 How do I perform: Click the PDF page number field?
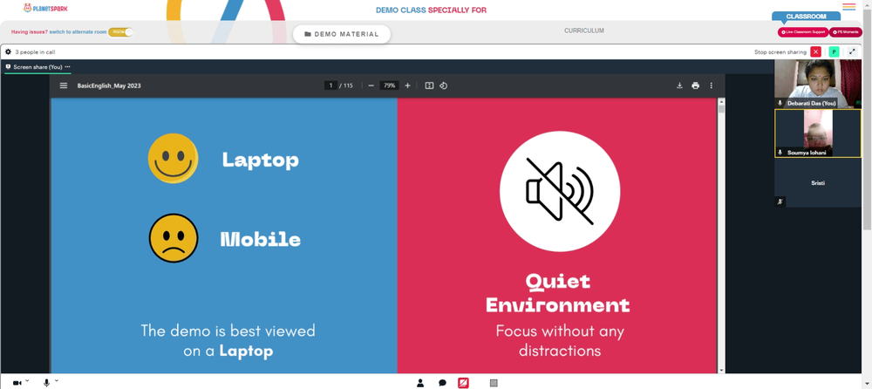coord(330,85)
